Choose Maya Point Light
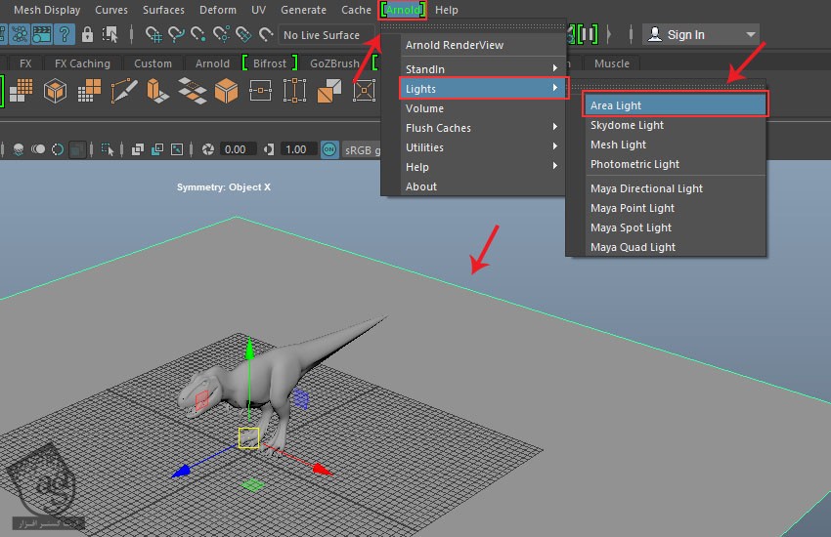This screenshot has width=831, height=537. (633, 208)
